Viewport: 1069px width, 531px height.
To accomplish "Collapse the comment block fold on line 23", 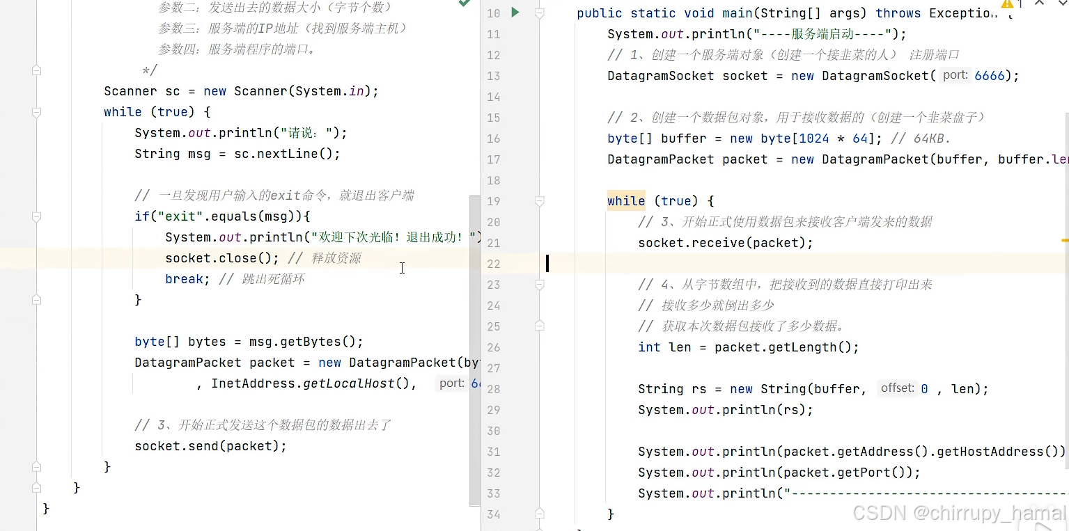I will tap(538, 285).
